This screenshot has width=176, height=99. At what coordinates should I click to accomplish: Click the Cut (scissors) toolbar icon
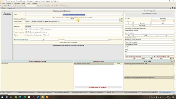(x=9, y=6)
